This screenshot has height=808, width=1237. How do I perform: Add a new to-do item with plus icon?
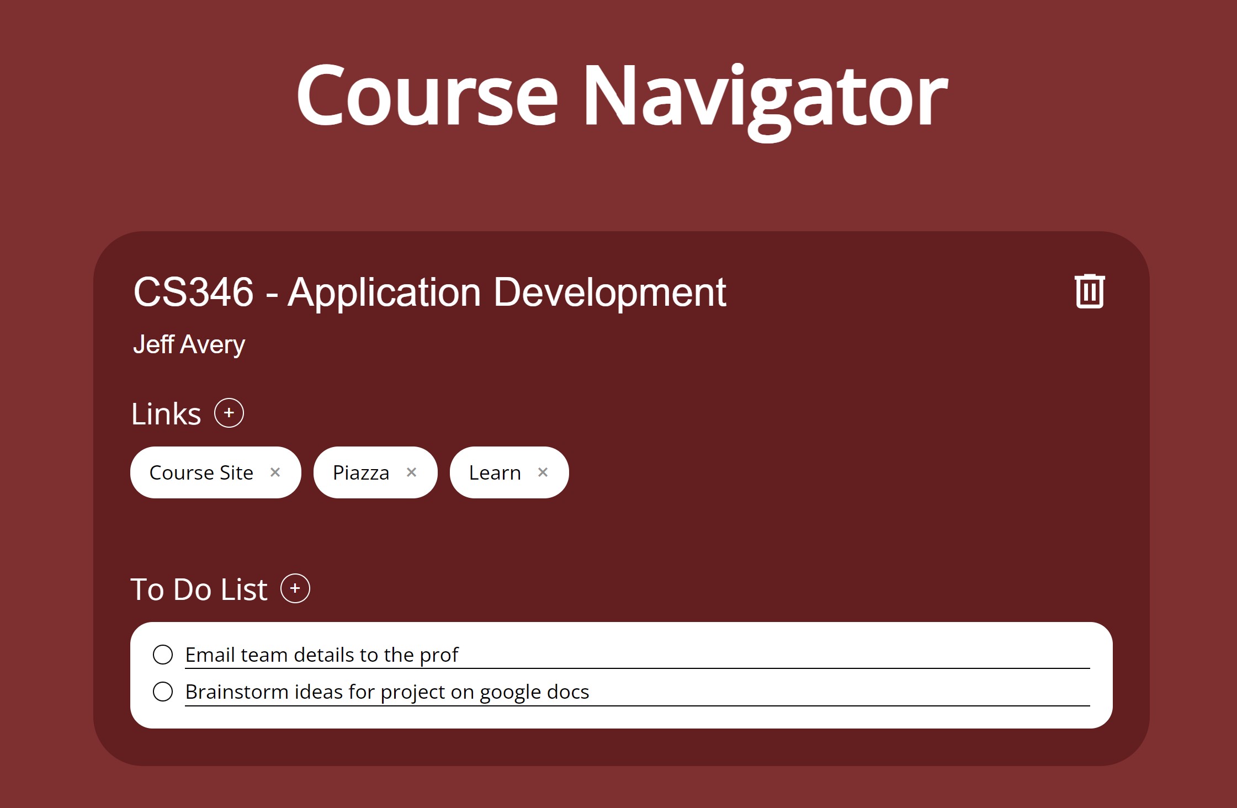pyautogui.click(x=295, y=588)
